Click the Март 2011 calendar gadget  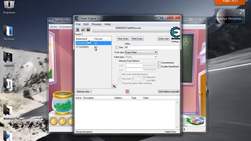click(230, 2)
